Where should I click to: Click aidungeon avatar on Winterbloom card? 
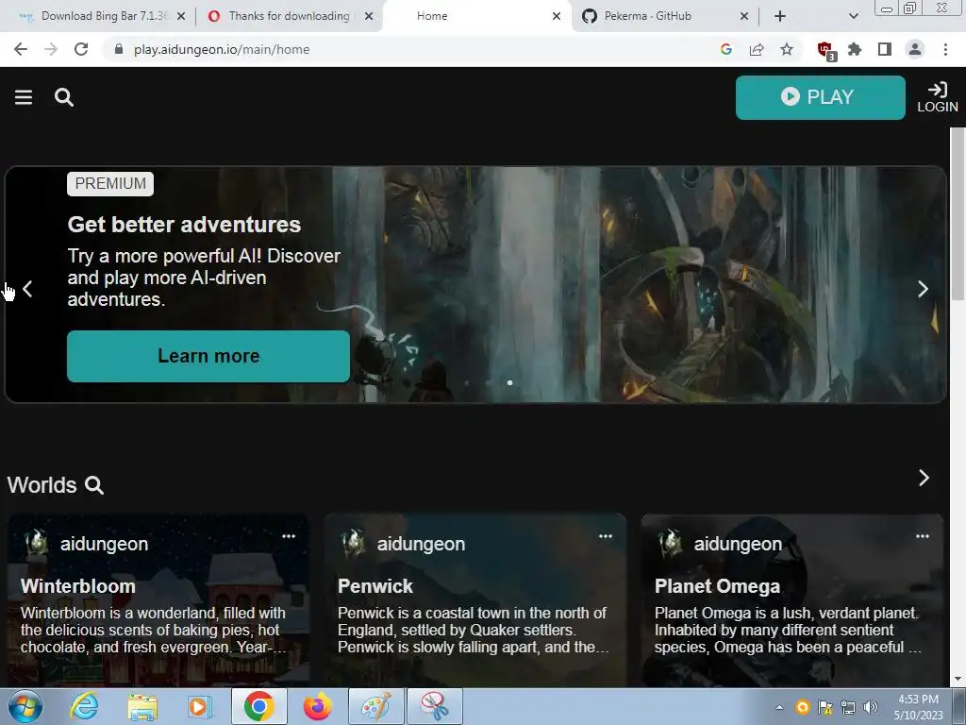click(x=37, y=544)
